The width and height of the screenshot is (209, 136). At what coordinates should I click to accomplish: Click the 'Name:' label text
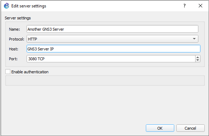(15, 29)
